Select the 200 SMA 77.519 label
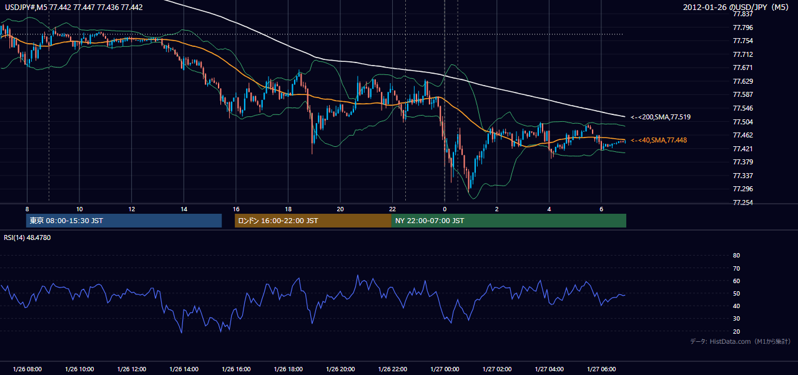The width and height of the screenshot is (798, 375). click(660, 117)
